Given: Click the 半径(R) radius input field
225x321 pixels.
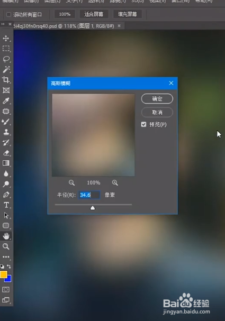Looking at the screenshot, I should point(89,195).
